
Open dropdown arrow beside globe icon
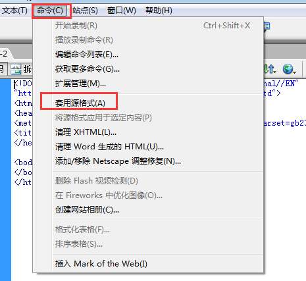tap(295, 72)
